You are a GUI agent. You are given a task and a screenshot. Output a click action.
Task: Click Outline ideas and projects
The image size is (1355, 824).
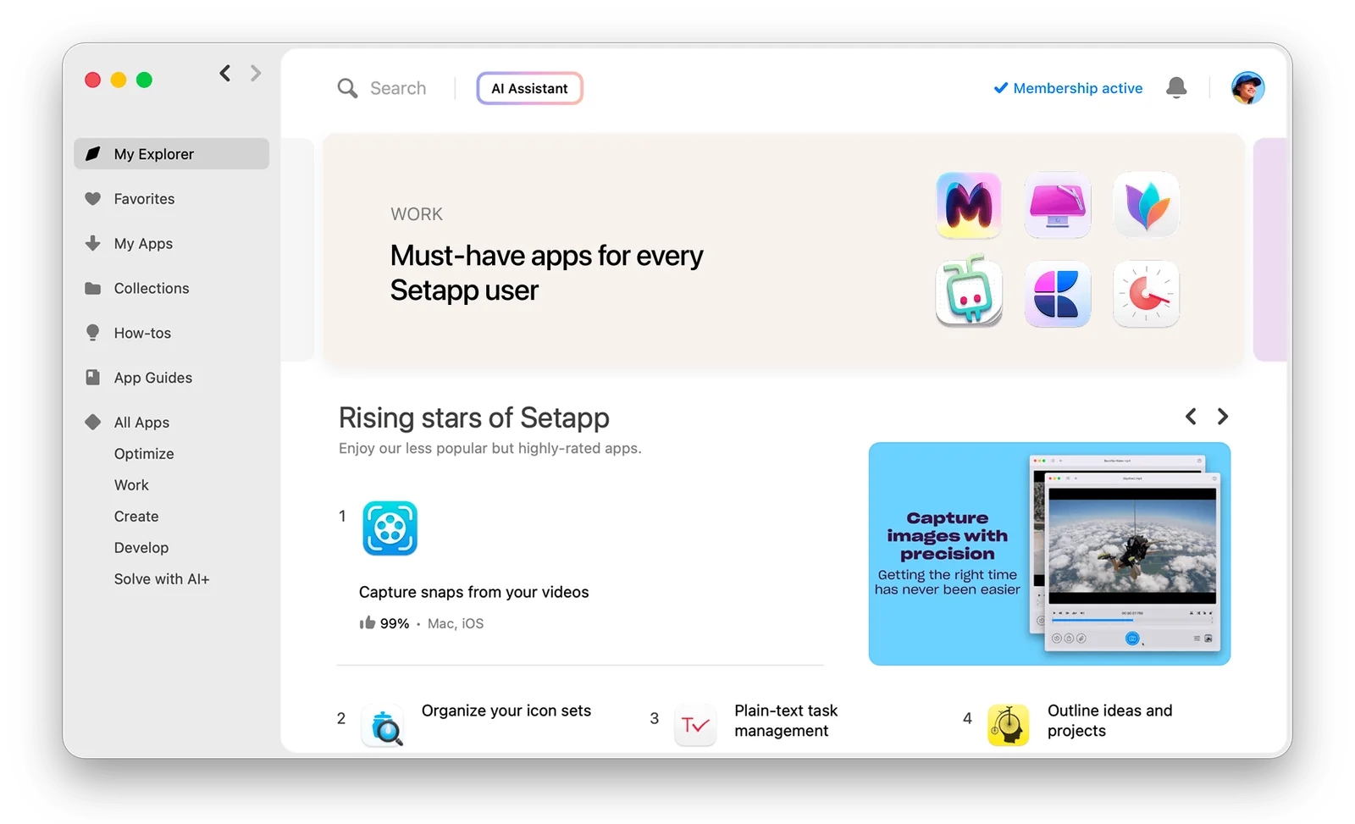[x=1109, y=721]
